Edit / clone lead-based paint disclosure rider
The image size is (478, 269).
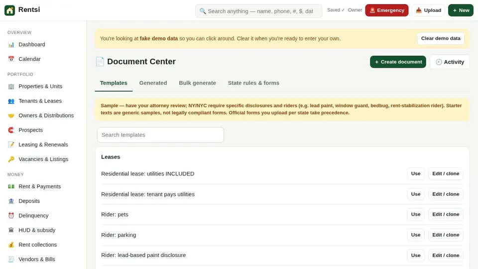446,255
